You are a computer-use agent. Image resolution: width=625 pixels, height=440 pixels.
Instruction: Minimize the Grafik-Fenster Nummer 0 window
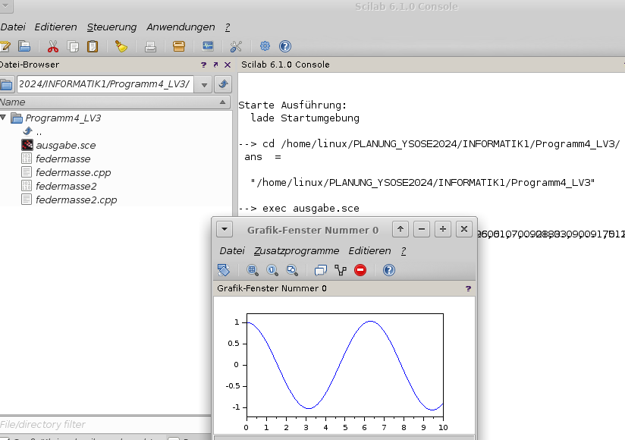click(x=421, y=229)
